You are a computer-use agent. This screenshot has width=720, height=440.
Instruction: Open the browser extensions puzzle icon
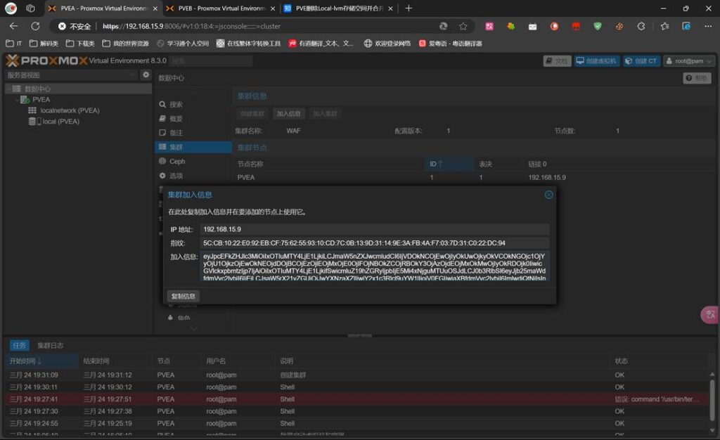point(641,26)
